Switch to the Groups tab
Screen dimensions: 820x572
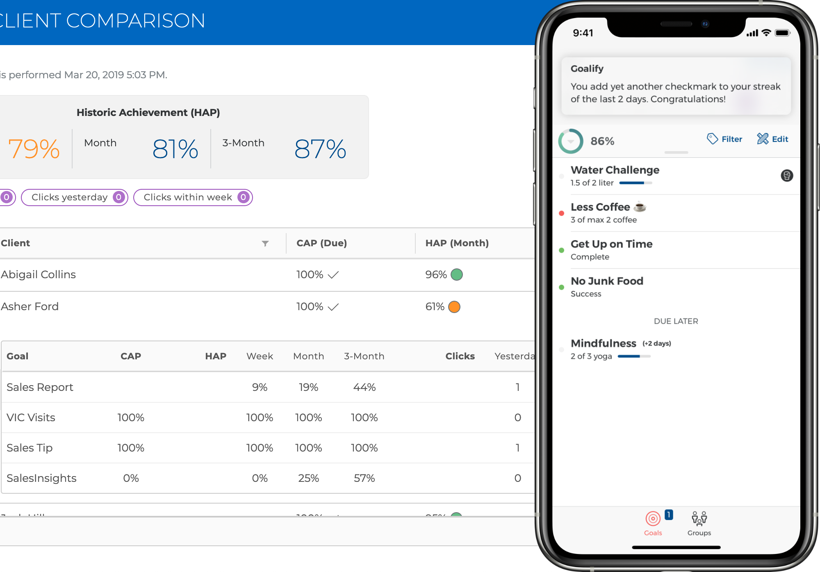coord(698,524)
